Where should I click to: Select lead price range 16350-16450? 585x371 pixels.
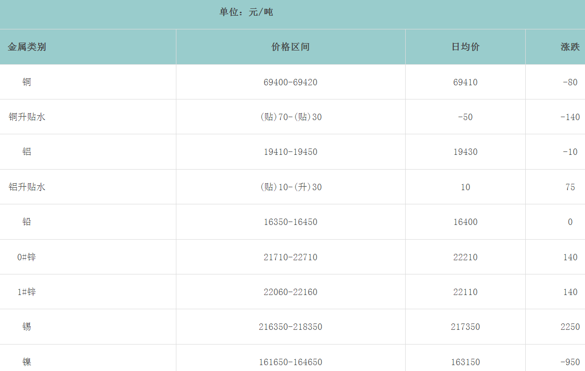[291, 222]
